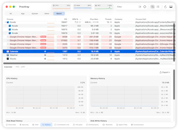Click the crosshair target icon in toolbar
The image size is (178, 130).
coord(145,7)
